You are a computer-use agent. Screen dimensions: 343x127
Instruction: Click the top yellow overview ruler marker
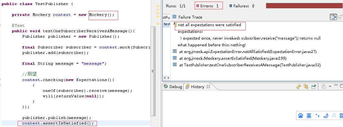tap(158, 7)
